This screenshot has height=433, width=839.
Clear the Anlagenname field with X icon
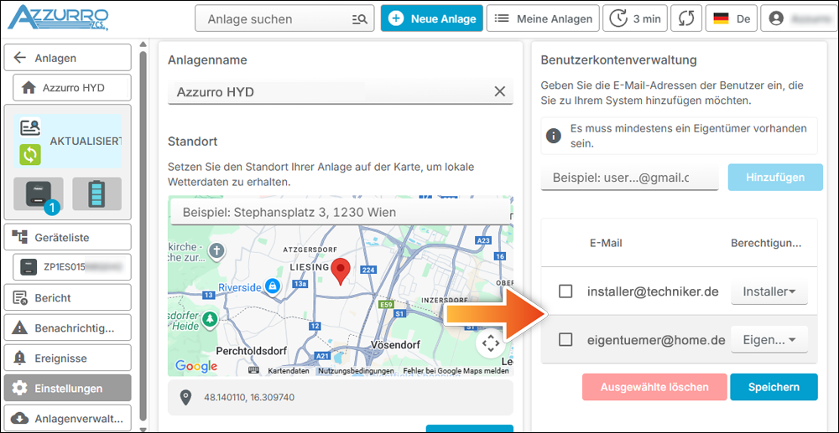[x=500, y=92]
